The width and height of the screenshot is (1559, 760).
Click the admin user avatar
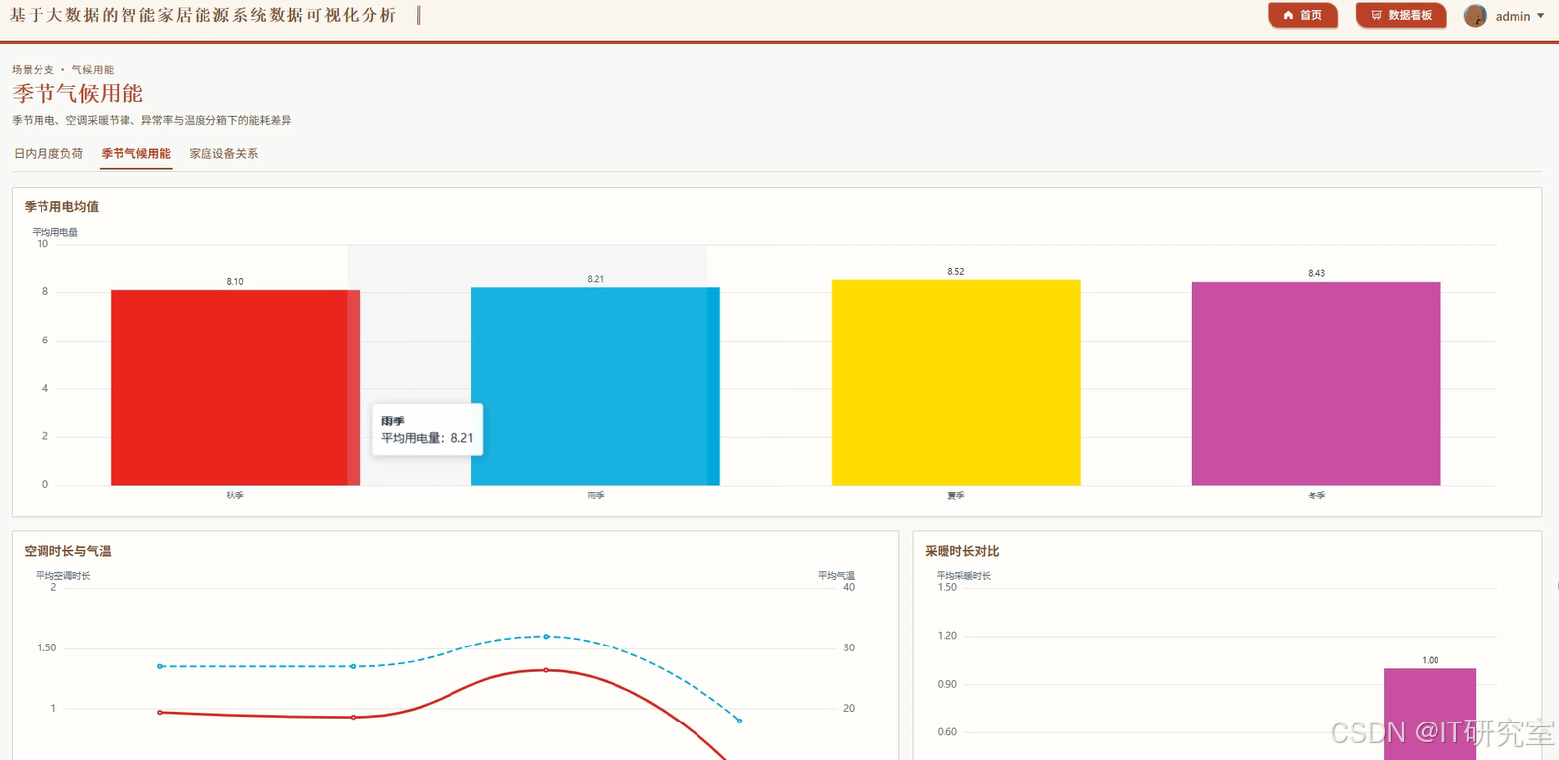coord(1475,16)
